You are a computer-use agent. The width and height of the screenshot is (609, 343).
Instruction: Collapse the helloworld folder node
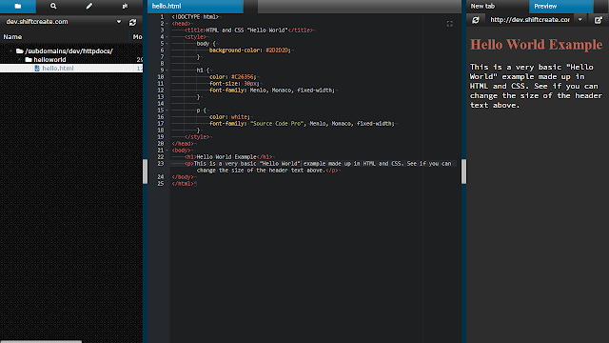tap(20, 59)
